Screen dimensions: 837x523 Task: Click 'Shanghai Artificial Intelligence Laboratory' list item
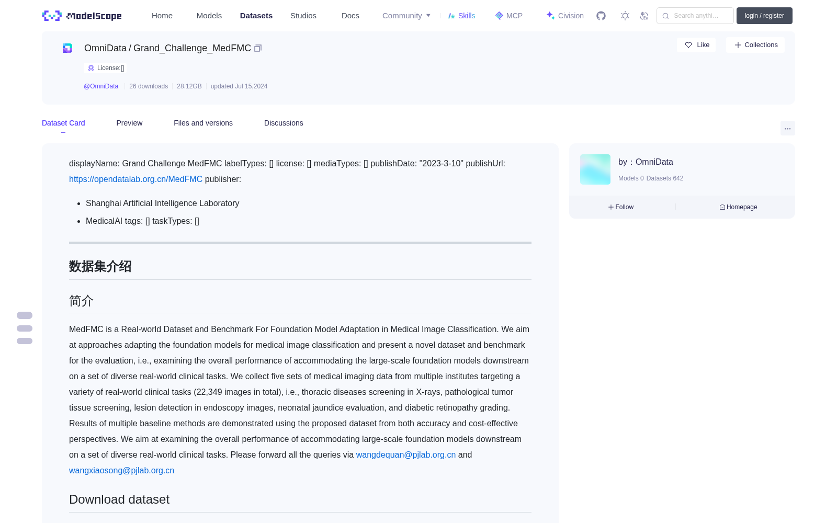click(162, 203)
